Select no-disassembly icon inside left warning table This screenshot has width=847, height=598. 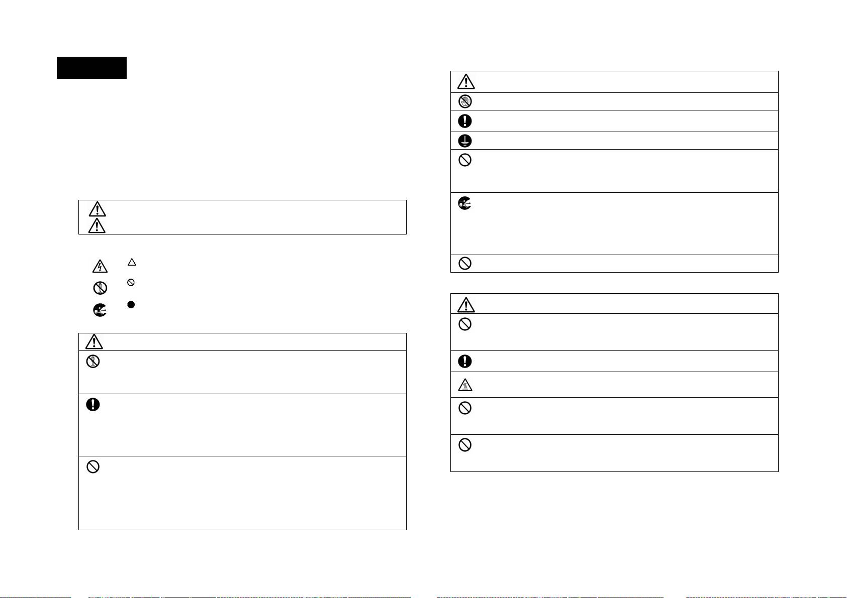click(x=93, y=362)
